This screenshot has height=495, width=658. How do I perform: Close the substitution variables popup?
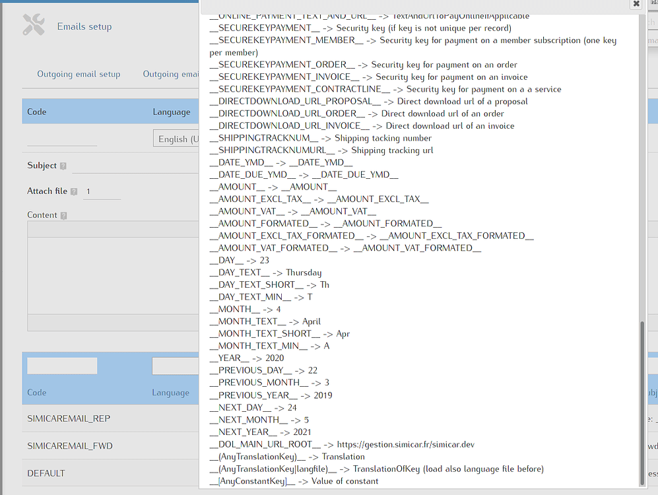point(636,5)
